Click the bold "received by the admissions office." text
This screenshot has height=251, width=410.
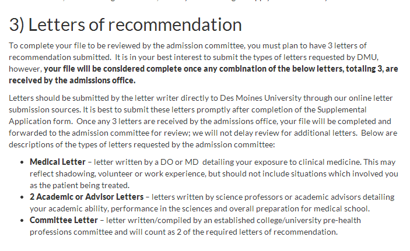coord(72,80)
